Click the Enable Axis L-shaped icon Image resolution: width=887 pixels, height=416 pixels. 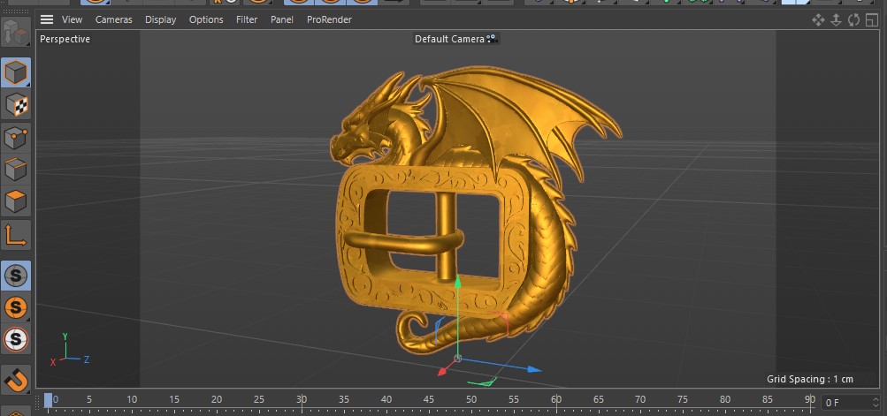click(x=16, y=234)
